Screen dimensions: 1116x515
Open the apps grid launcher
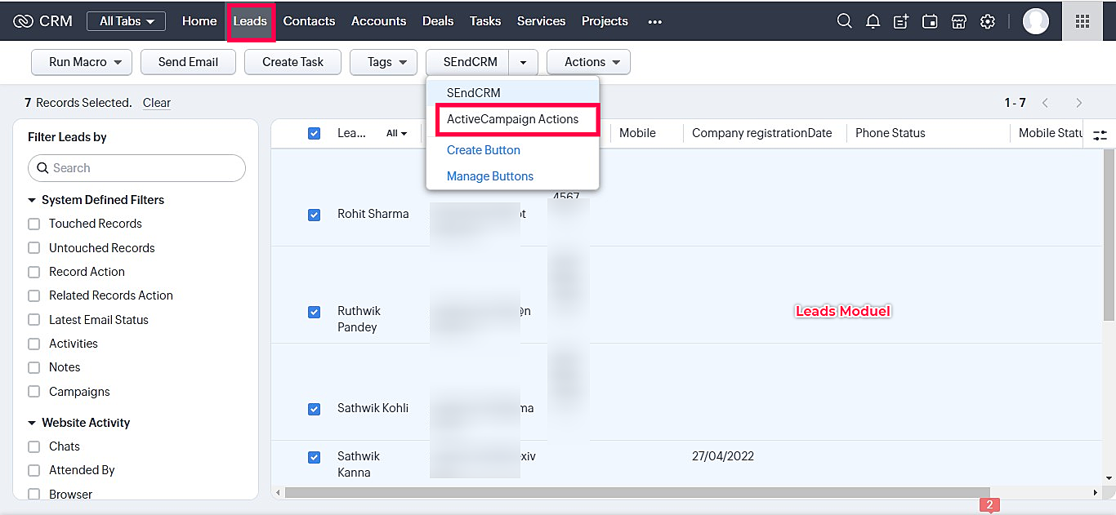click(x=1083, y=21)
